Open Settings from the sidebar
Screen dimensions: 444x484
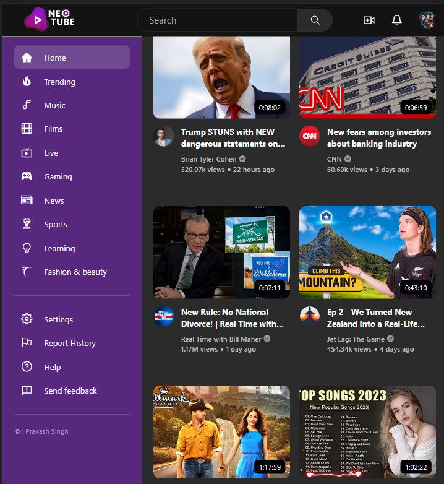[x=72, y=319]
